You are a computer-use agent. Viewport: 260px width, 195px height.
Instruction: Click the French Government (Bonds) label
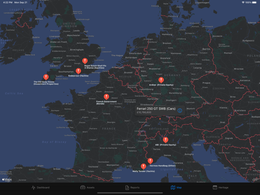coord(106,103)
